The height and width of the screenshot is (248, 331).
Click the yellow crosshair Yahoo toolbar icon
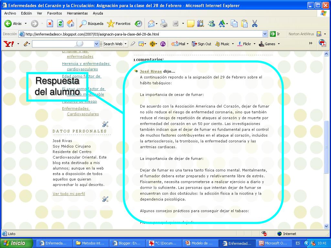point(153,44)
